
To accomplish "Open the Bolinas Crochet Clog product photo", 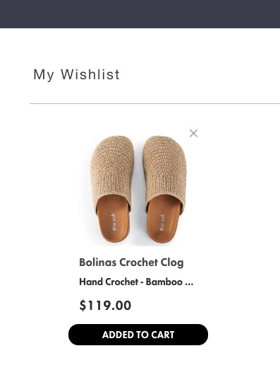I will pos(138,189).
